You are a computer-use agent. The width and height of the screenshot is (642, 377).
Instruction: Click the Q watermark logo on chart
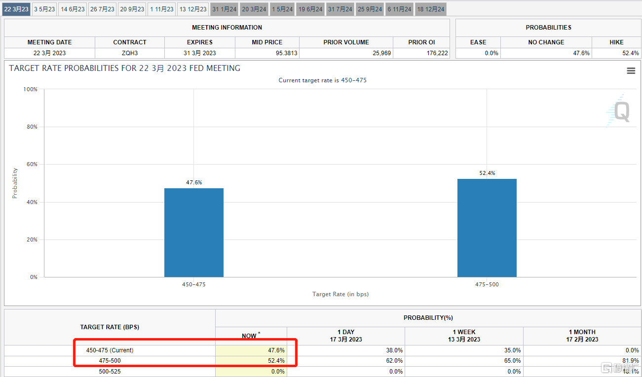tap(619, 112)
